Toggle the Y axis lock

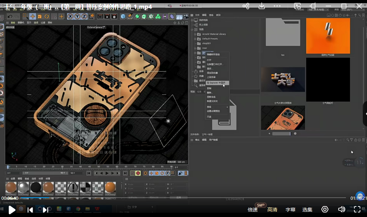coord(77,17)
